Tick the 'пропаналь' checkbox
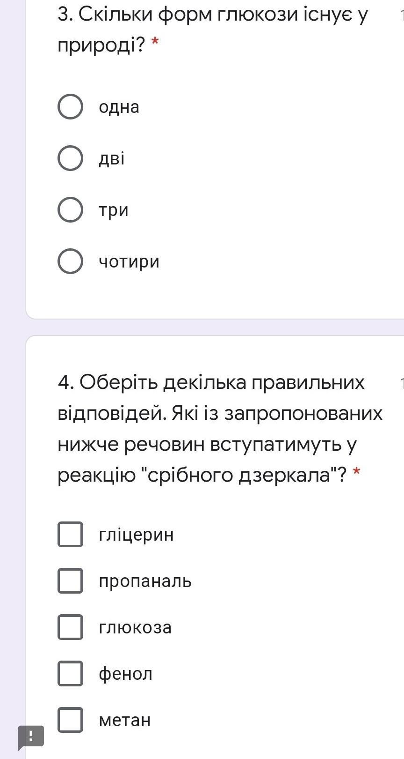Screen dimensions: 404x759 [x=70, y=581]
